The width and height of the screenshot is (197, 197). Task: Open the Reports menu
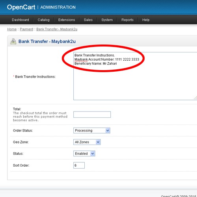click(127, 20)
